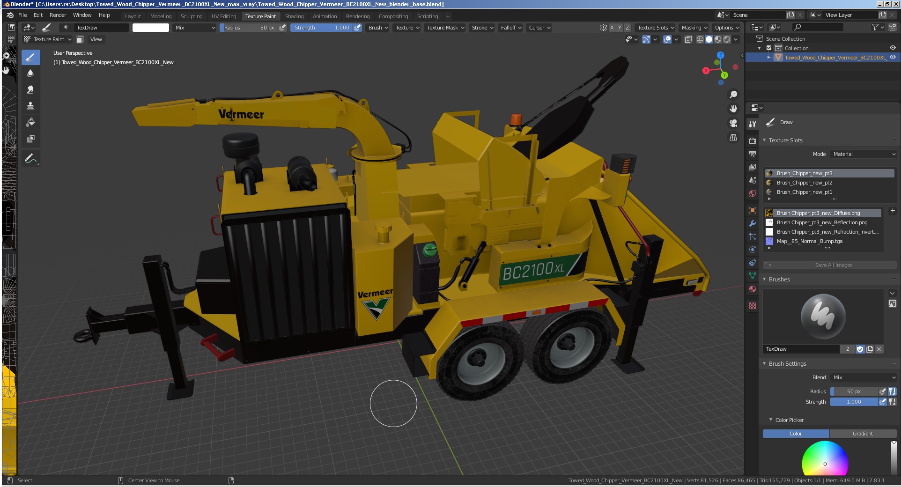Screen dimensions: 901x487
Task: Open Brush settings dropdown
Action: click(x=378, y=28)
